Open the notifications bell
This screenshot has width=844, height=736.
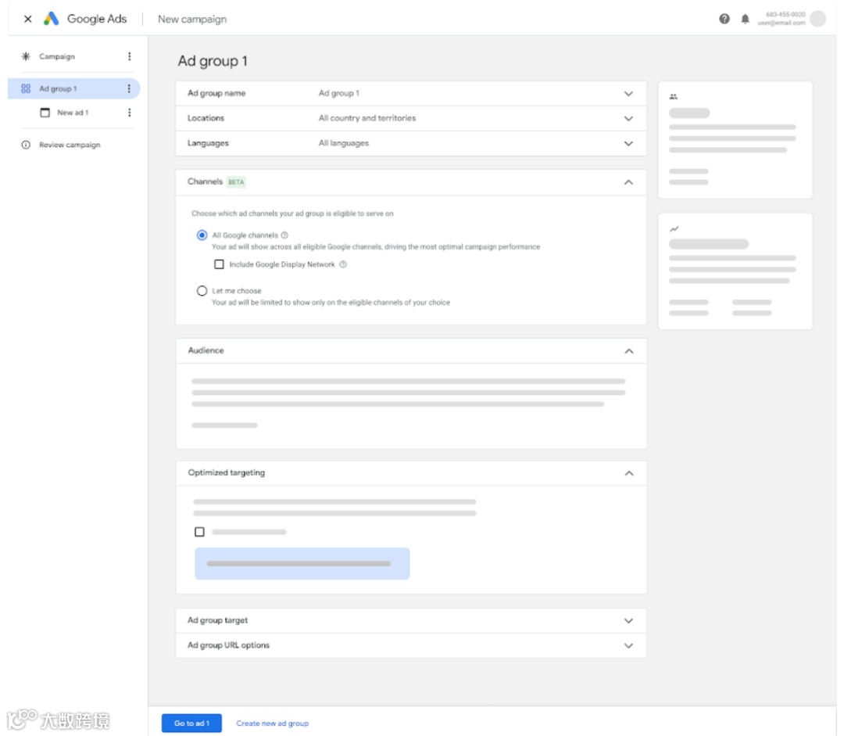[745, 19]
